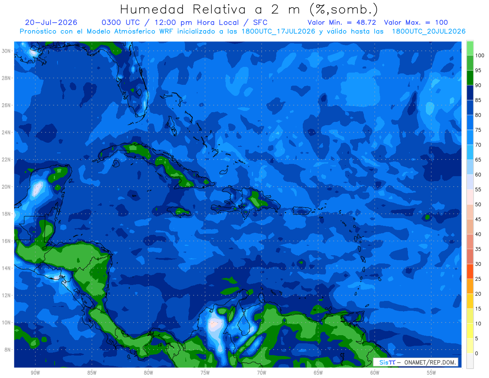Click the legend value 30

coord(478,264)
